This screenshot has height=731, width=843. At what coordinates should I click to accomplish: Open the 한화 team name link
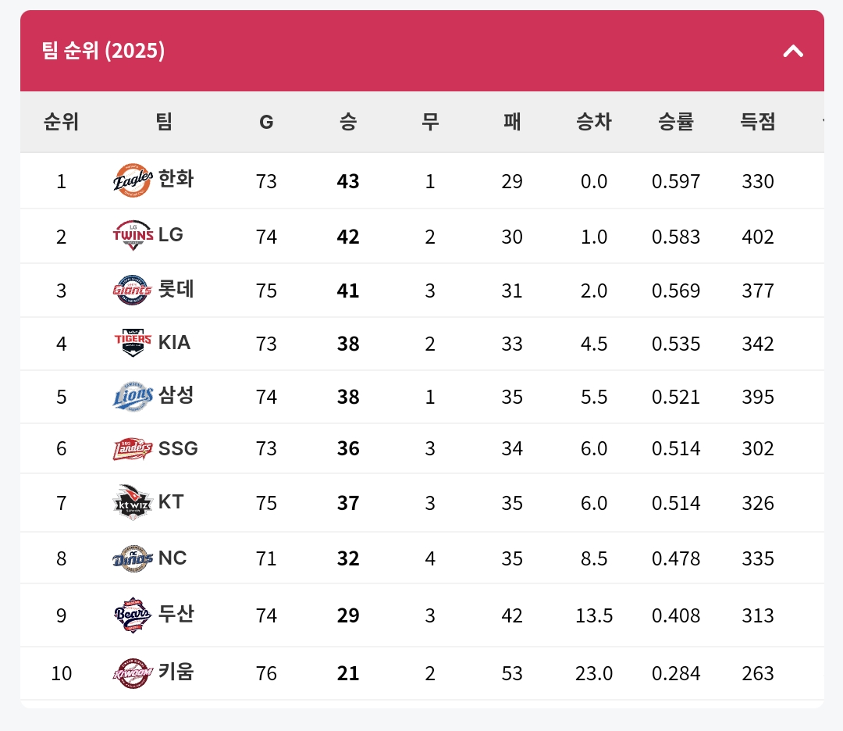pos(176,179)
